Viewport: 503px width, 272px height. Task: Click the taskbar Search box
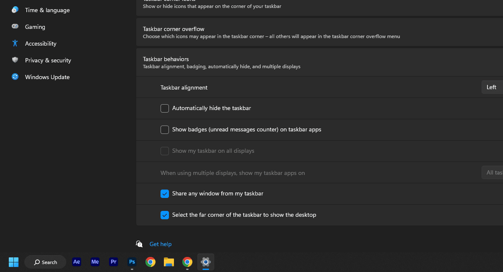click(x=45, y=262)
